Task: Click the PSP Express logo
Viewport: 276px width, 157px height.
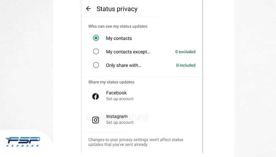Action: tap(23, 142)
